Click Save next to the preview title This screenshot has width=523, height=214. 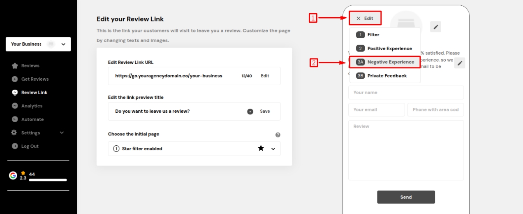pos(265,112)
